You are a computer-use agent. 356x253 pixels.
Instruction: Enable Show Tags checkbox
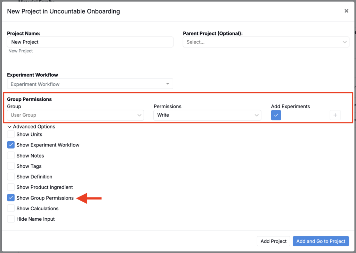11,166
